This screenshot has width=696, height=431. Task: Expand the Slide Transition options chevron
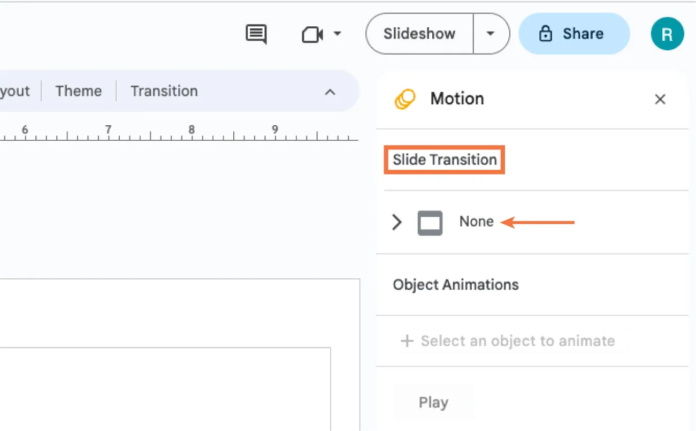(396, 222)
